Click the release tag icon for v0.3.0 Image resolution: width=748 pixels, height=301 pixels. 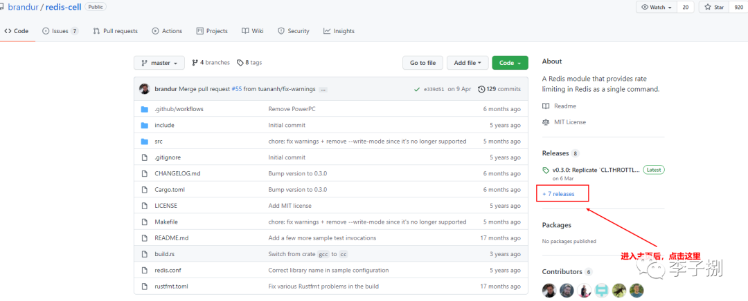tap(546, 170)
